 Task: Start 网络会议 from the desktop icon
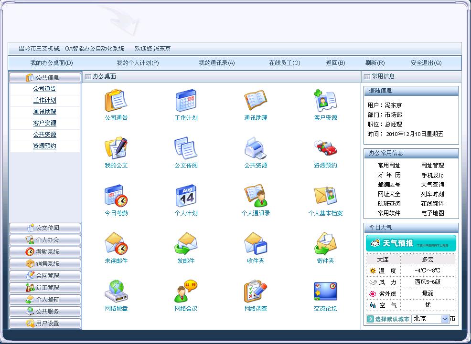(x=186, y=292)
